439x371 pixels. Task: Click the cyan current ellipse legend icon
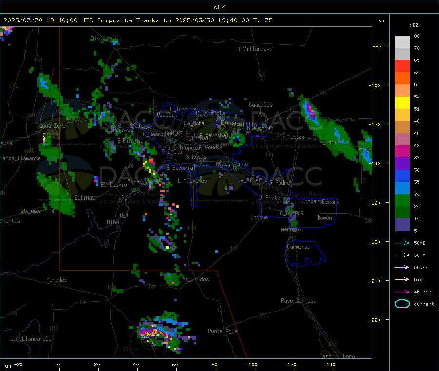[x=402, y=304]
